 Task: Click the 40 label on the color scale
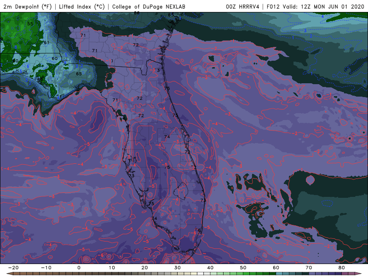click(x=210, y=268)
